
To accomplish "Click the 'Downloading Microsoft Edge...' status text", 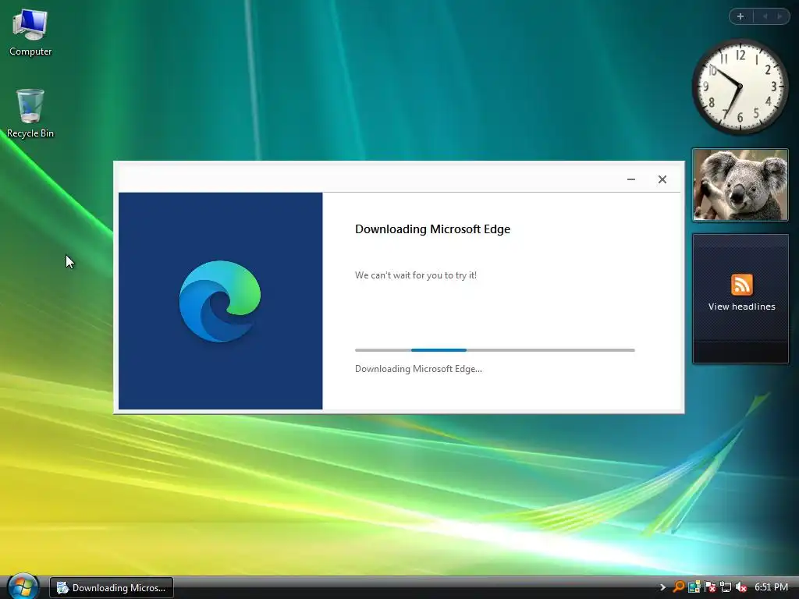I will point(418,369).
